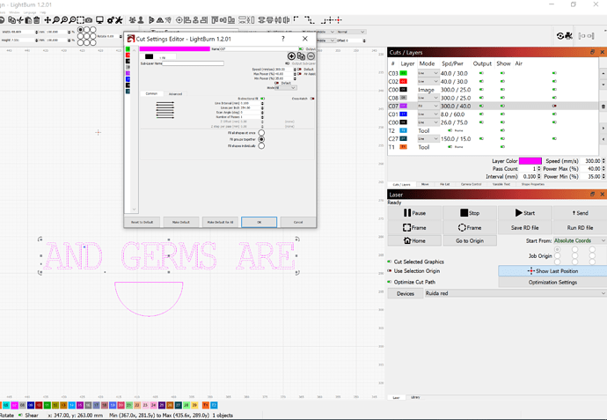Toggle Cut Selected Graphics switch

(x=390, y=262)
